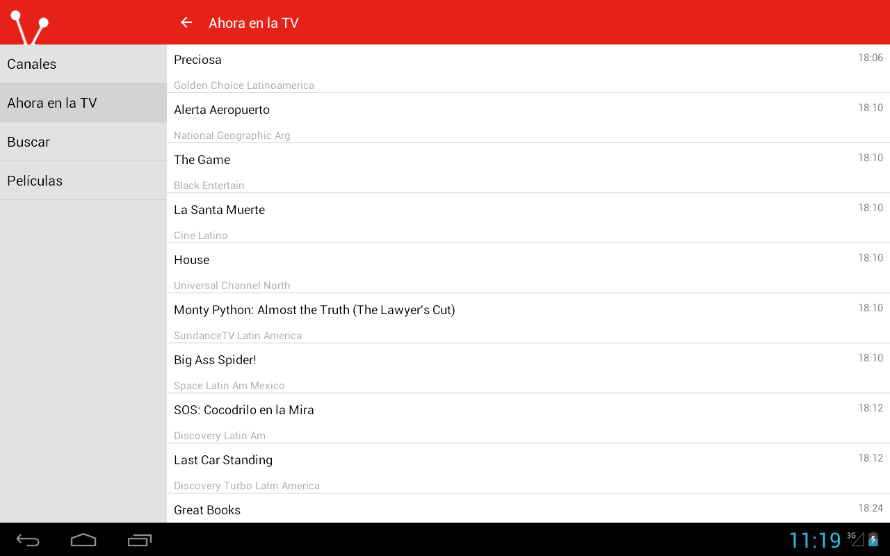Tap Black Entertain channel label

pyautogui.click(x=209, y=186)
